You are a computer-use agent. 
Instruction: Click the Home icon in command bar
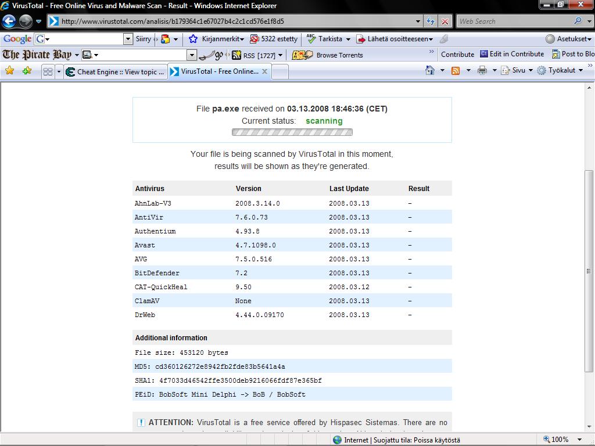[430, 70]
